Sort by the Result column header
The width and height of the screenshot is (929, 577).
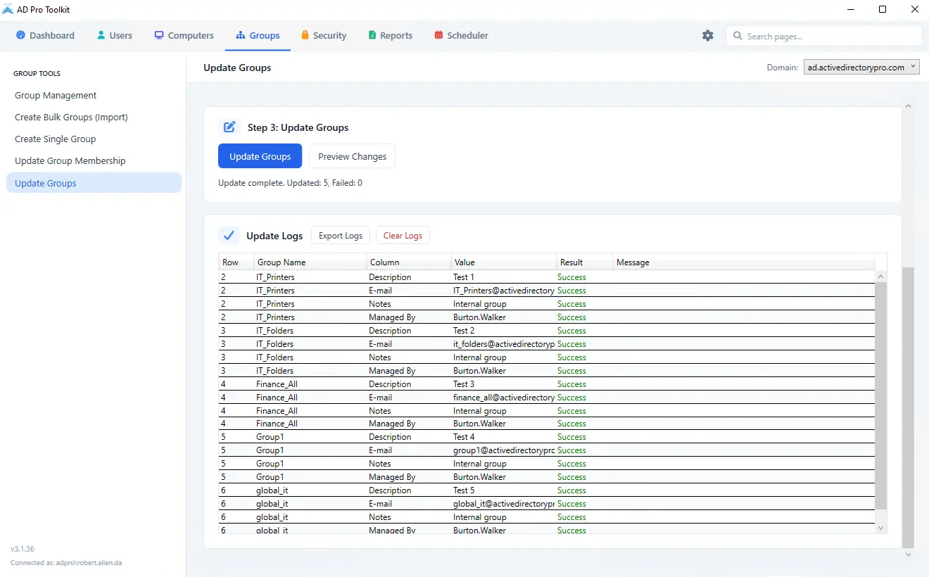point(585,262)
